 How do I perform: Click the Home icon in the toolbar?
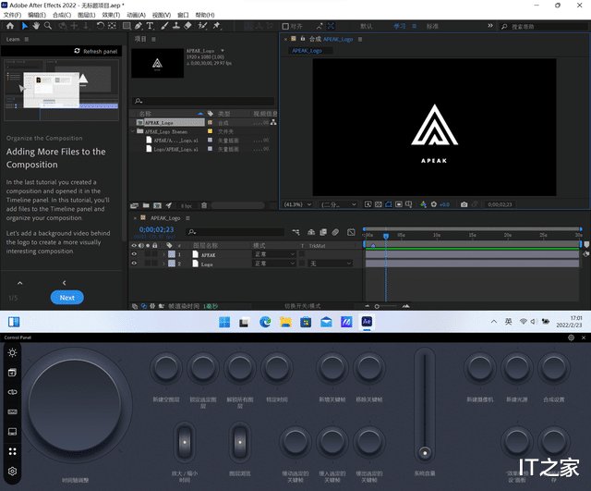[x=9, y=26]
